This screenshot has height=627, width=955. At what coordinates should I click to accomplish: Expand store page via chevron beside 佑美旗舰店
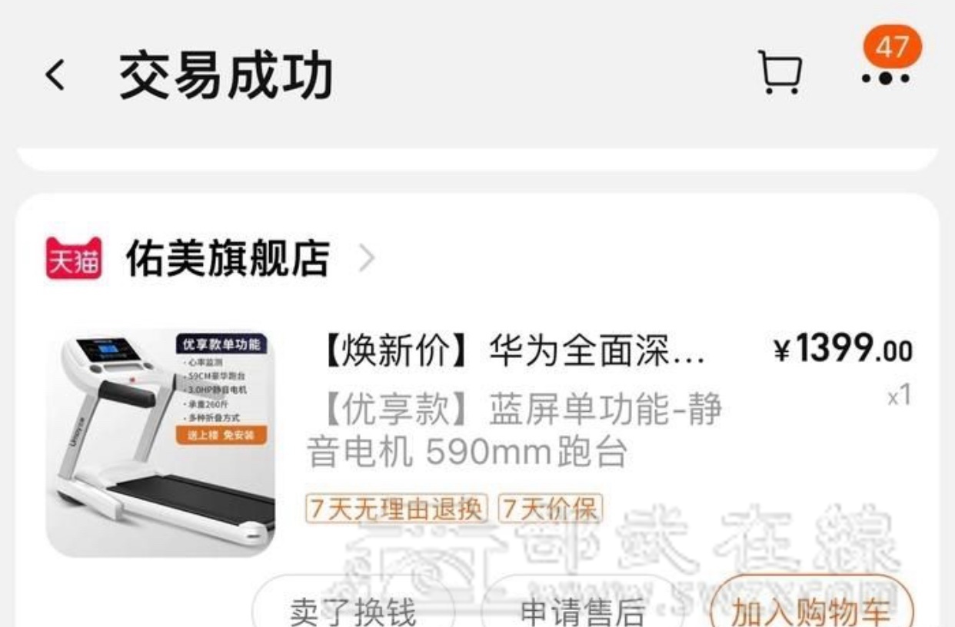(x=367, y=260)
